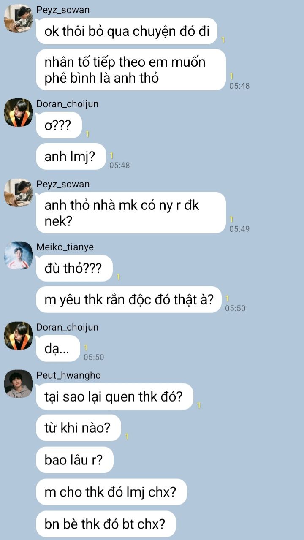Tap the 'đù thỏ???' message
Screen dimensions: 304x540
click(75, 268)
